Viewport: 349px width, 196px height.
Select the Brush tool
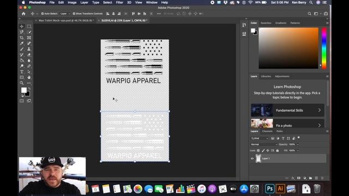coord(22,49)
